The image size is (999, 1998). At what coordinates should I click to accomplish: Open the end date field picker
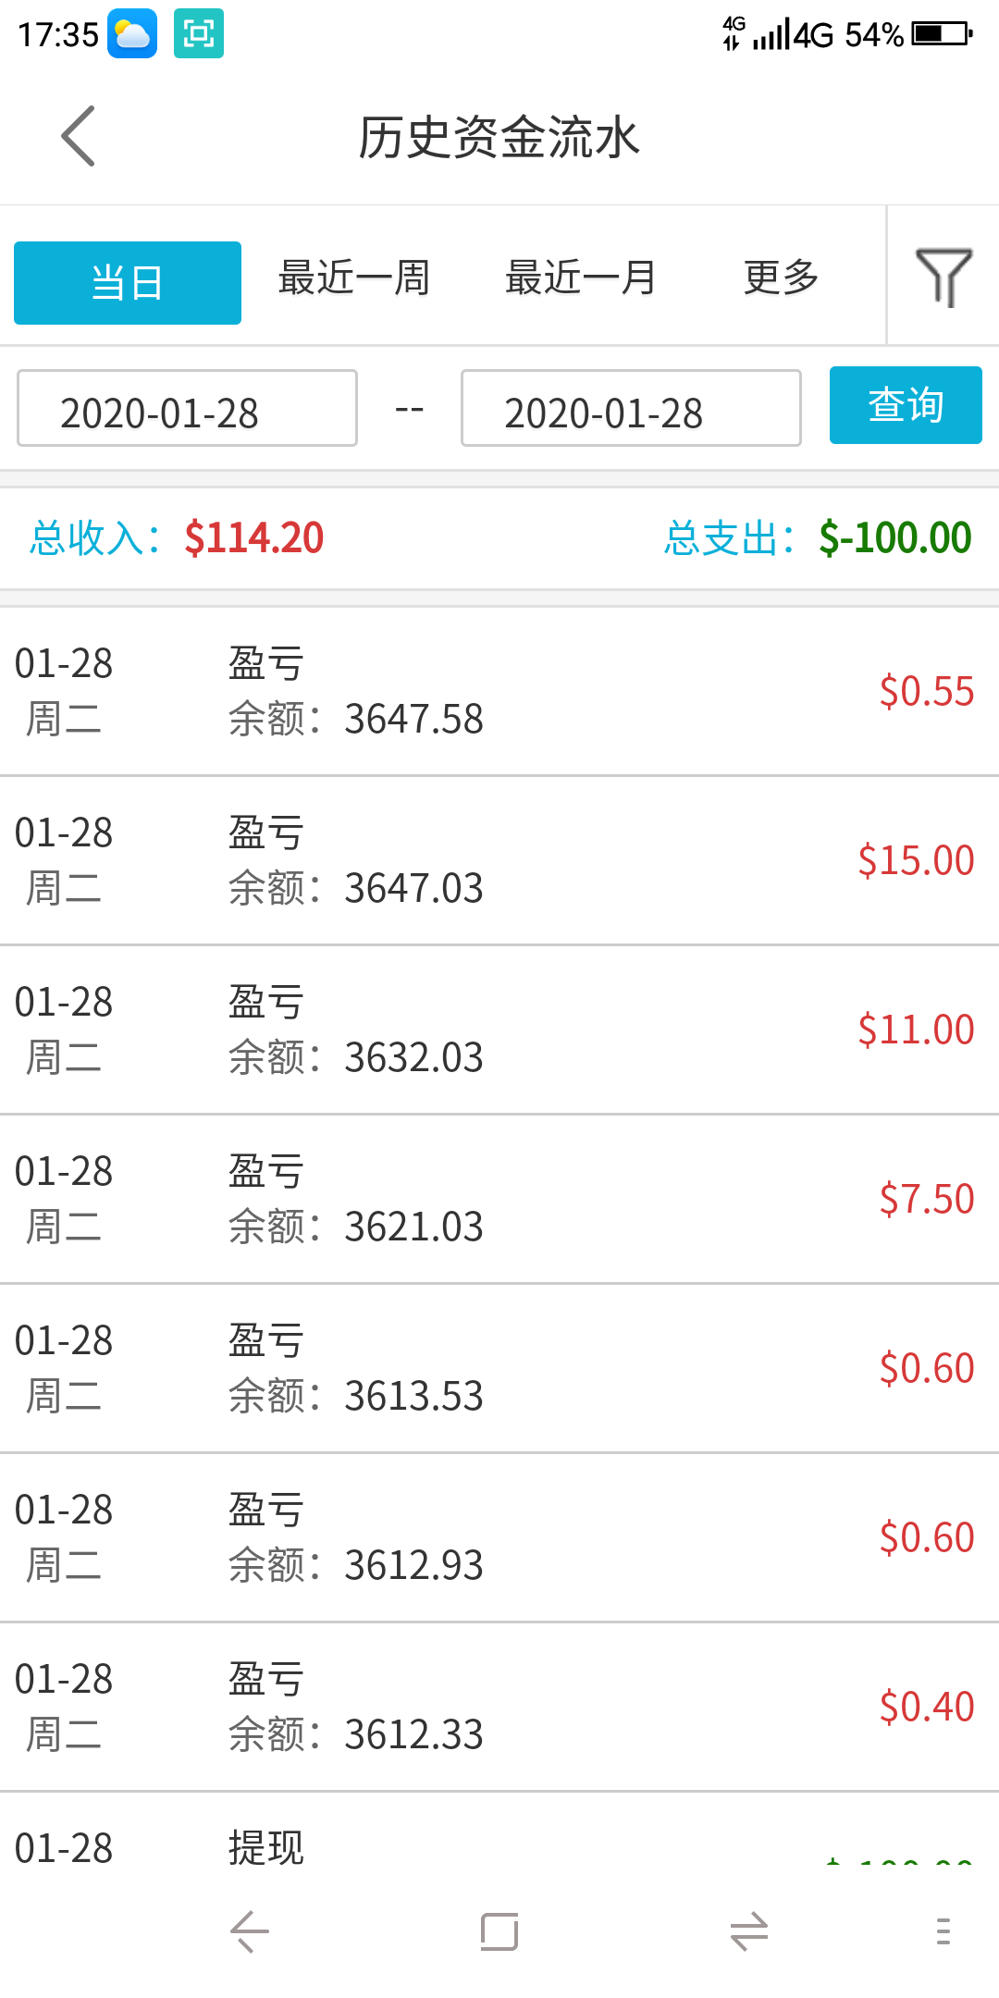(x=631, y=408)
